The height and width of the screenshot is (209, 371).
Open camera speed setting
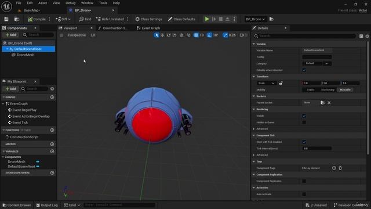[243, 35]
